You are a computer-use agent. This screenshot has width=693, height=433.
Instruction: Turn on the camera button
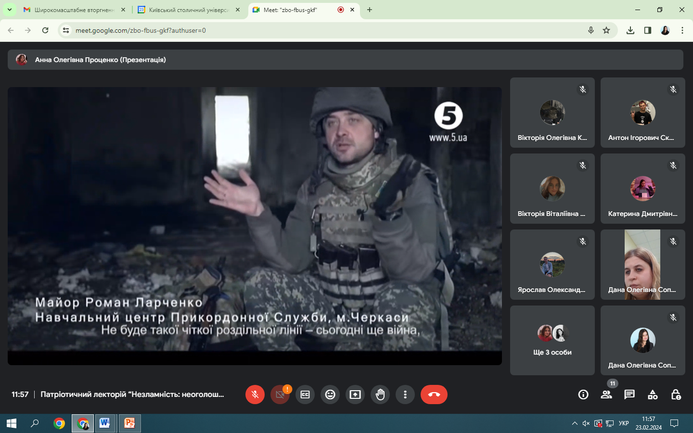[280, 395]
